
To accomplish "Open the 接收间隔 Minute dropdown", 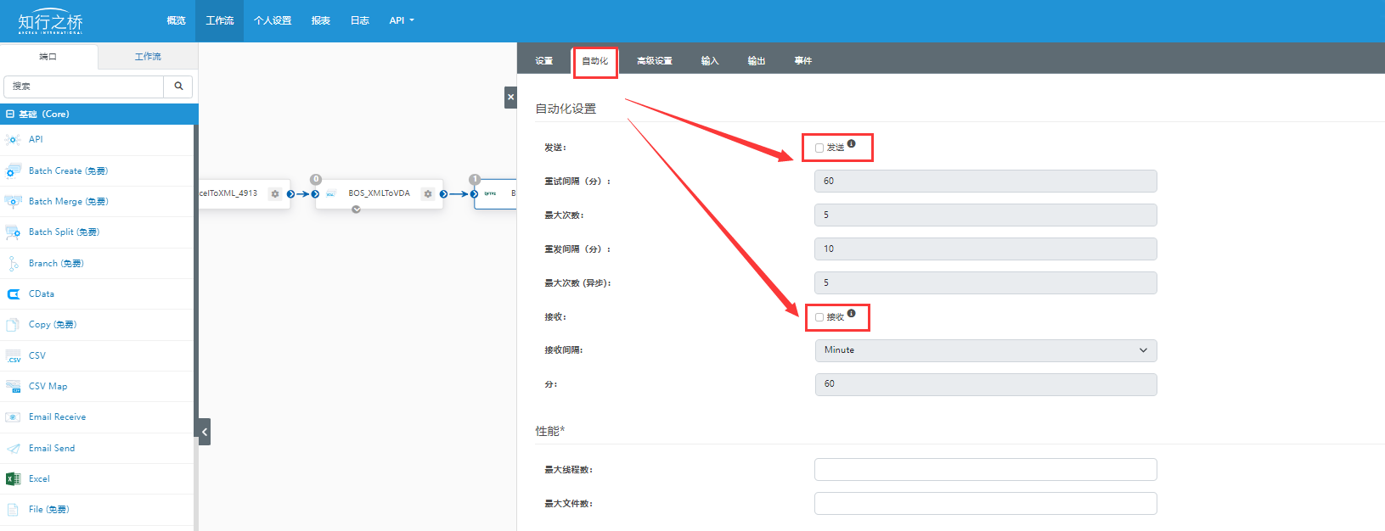I will coord(985,350).
